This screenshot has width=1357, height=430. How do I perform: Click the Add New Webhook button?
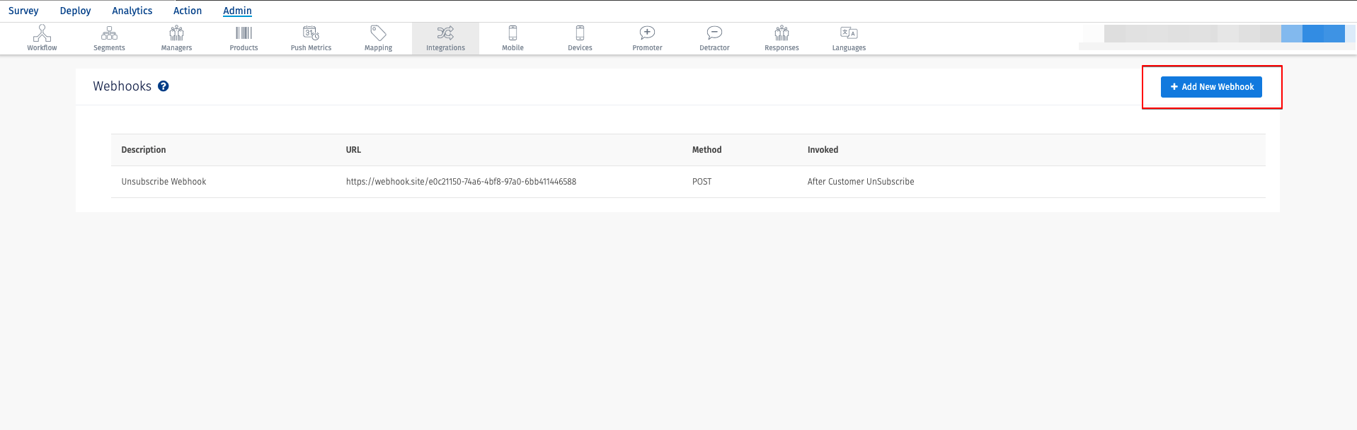click(1211, 87)
